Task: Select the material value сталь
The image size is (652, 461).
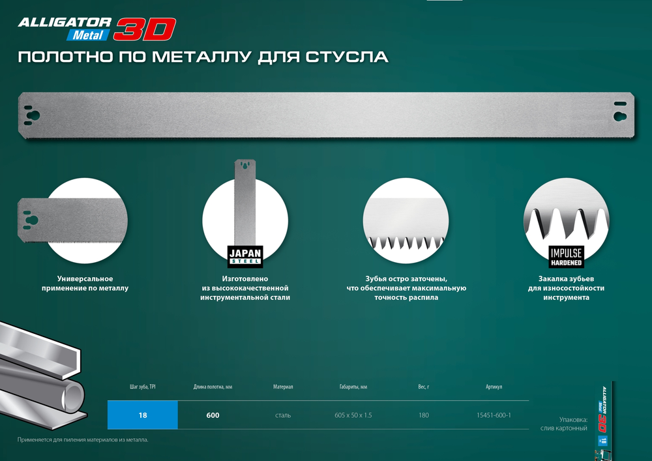Action: coord(283,415)
